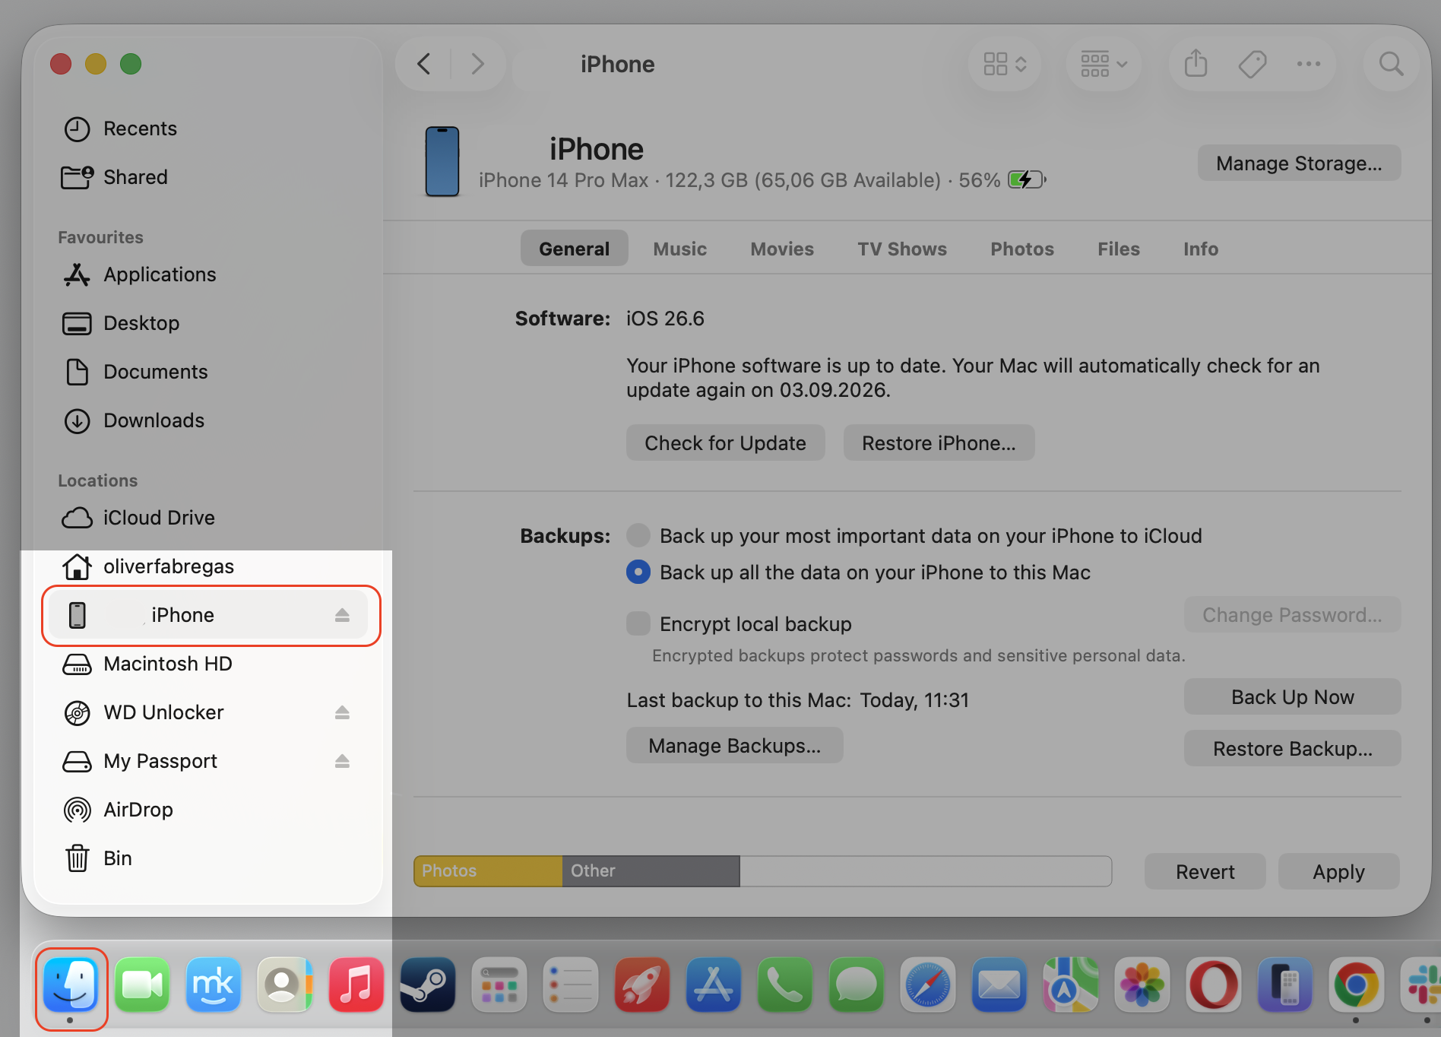Click Back Up Now
1441x1037 pixels.
[x=1292, y=696]
